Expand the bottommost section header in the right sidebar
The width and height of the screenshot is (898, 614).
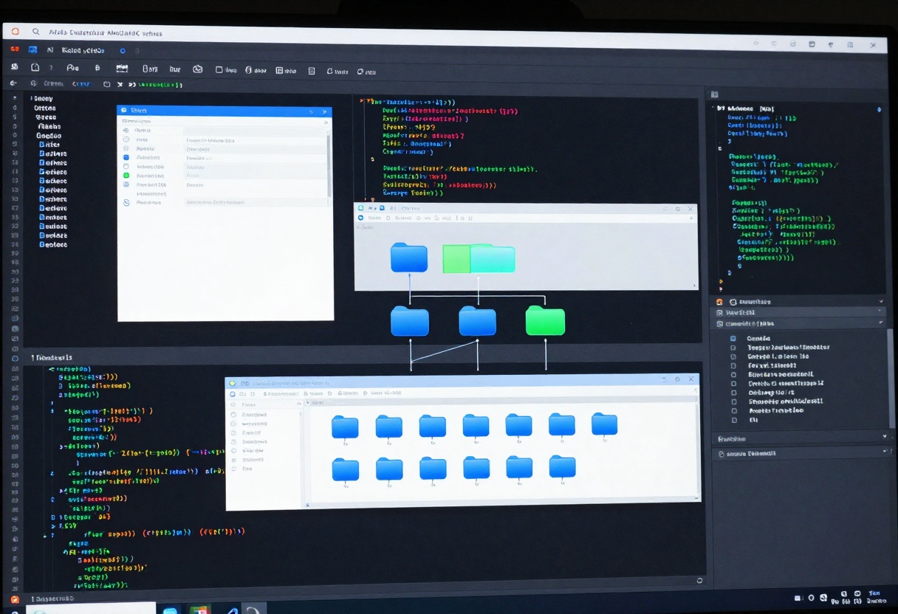coord(802,454)
